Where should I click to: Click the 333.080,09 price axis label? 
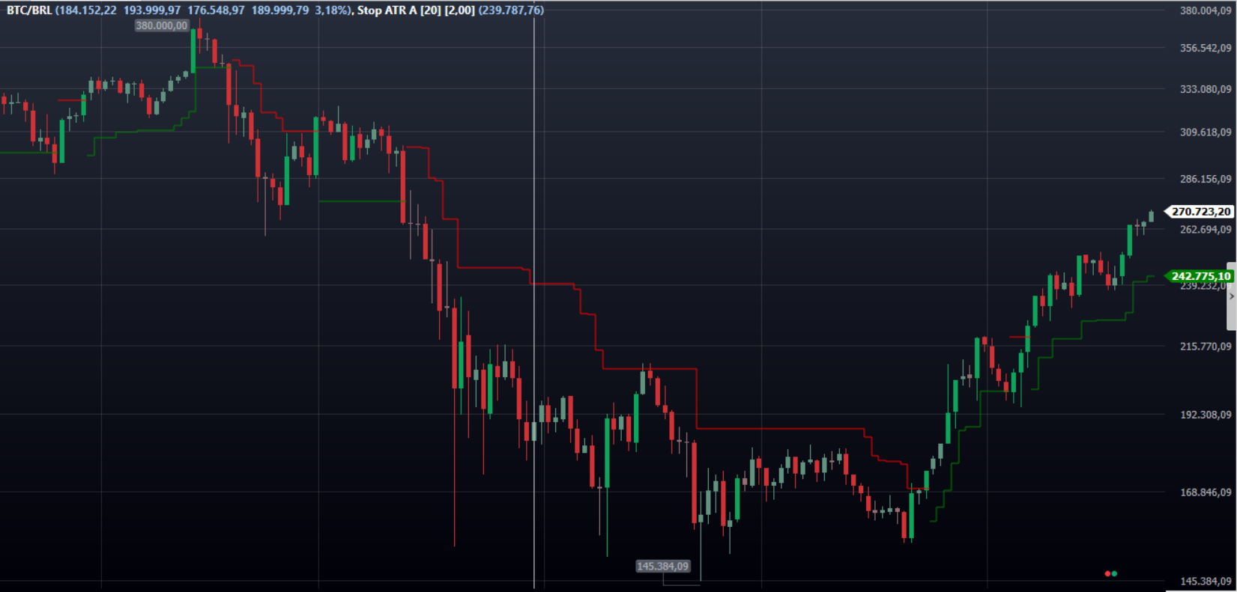pyautogui.click(x=1206, y=89)
